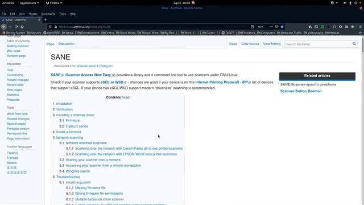Expand the Social Media bookmarks folder
The image size is (364, 205).
pyautogui.click(x=126, y=33)
